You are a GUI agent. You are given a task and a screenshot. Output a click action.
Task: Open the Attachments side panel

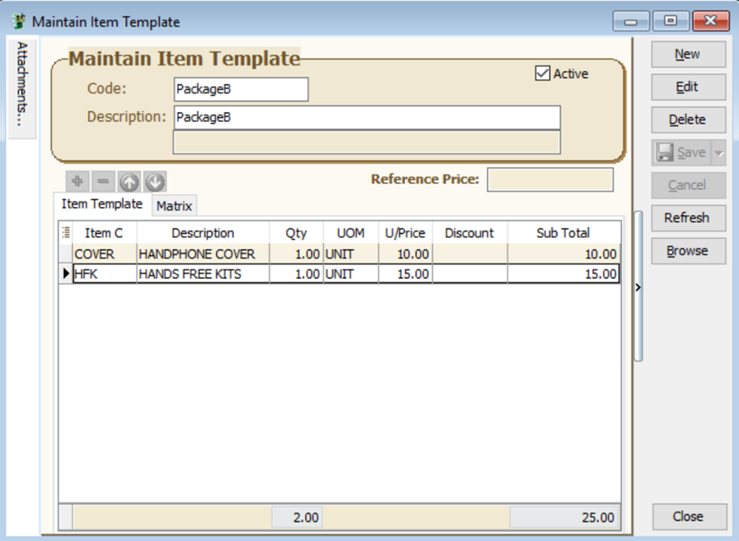[22, 88]
